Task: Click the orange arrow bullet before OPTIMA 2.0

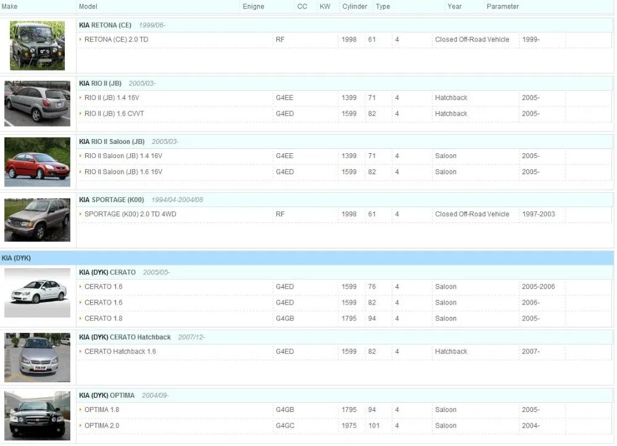Action: pyautogui.click(x=81, y=426)
